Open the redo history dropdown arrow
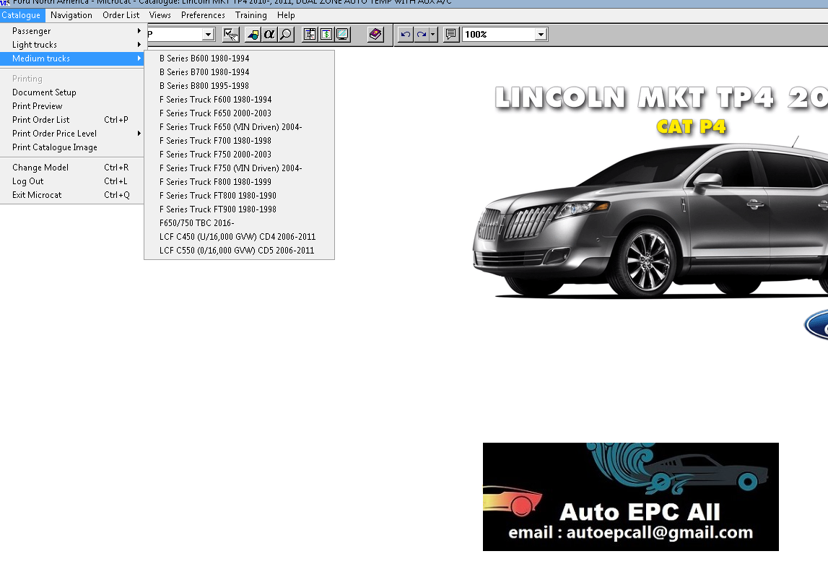828x572 pixels. 433,35
